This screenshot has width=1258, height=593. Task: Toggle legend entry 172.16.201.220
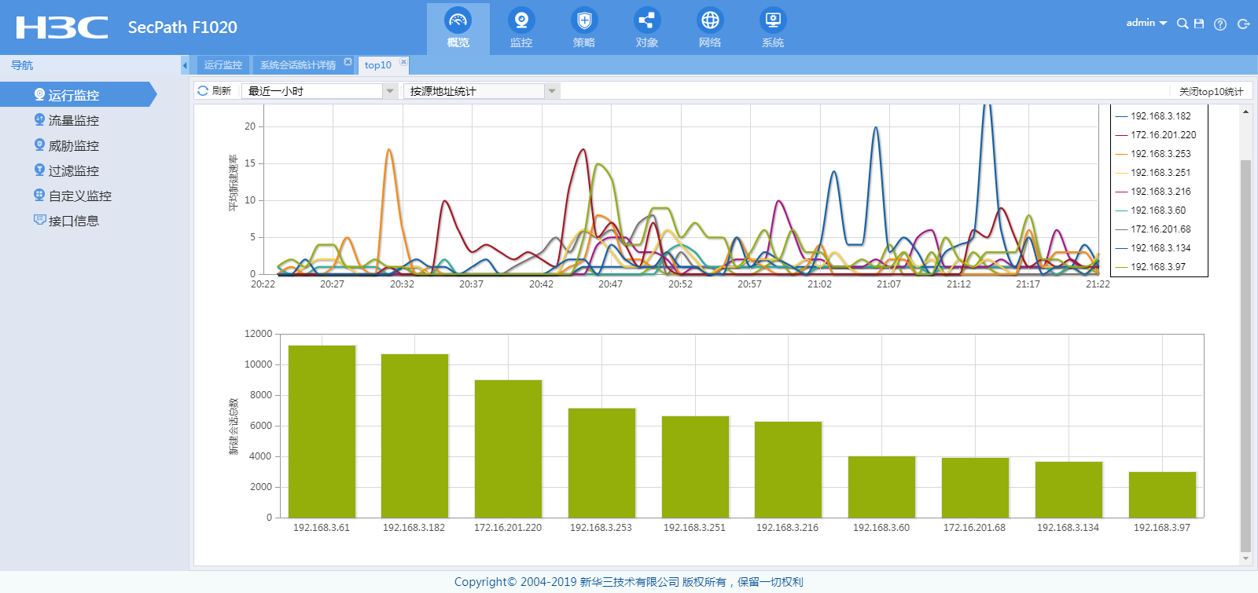(x=1156, y=134)
